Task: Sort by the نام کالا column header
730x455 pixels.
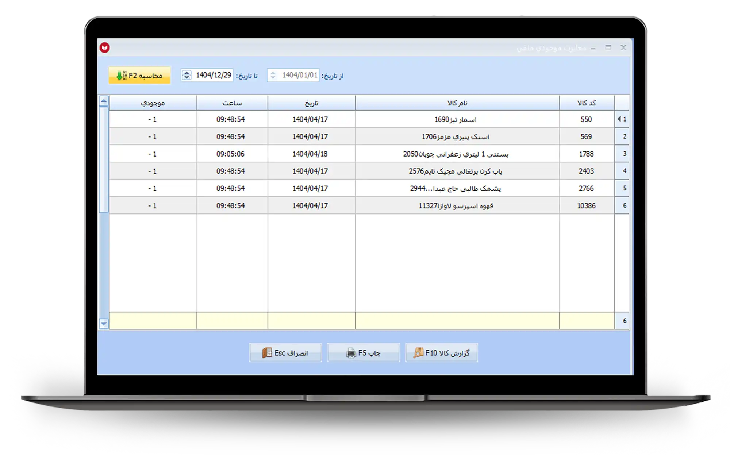Action: click(457, 103)
